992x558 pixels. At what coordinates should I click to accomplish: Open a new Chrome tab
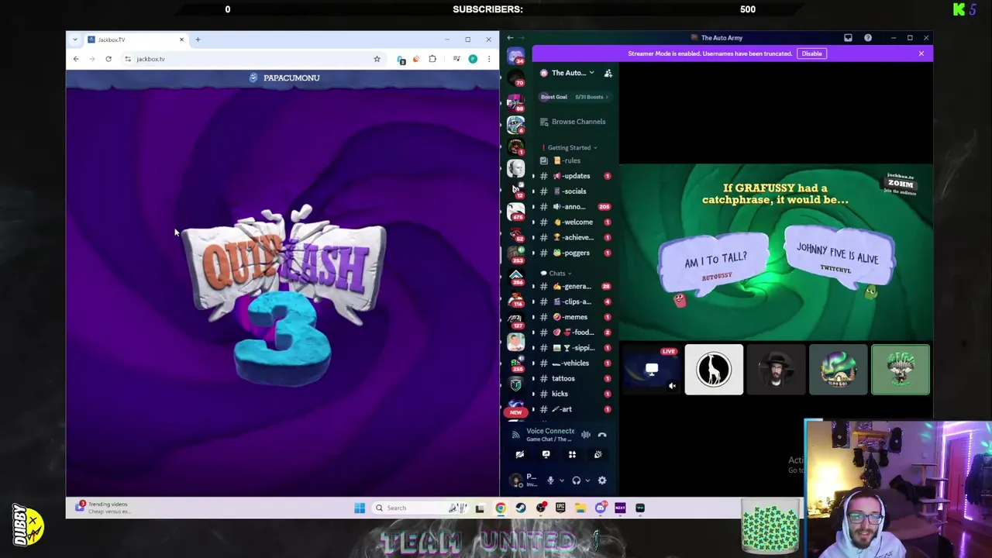[x=198, y=40]
